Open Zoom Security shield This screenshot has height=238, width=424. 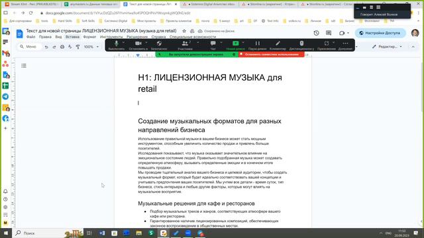click(x=159, y=45)
